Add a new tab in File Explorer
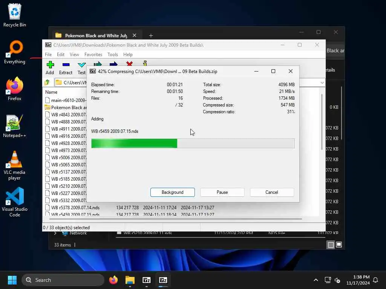 click(x=151, y=36)
